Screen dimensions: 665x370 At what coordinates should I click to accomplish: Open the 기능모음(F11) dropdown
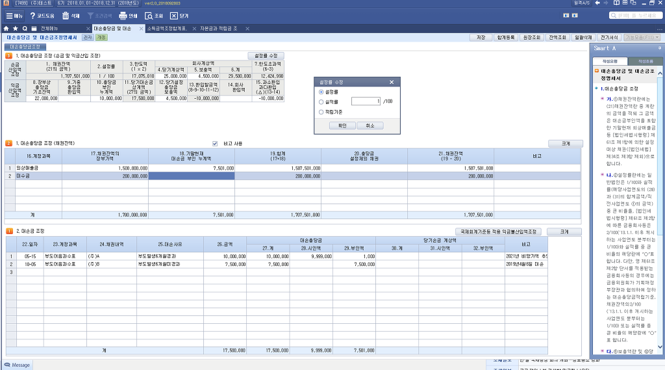642,38
